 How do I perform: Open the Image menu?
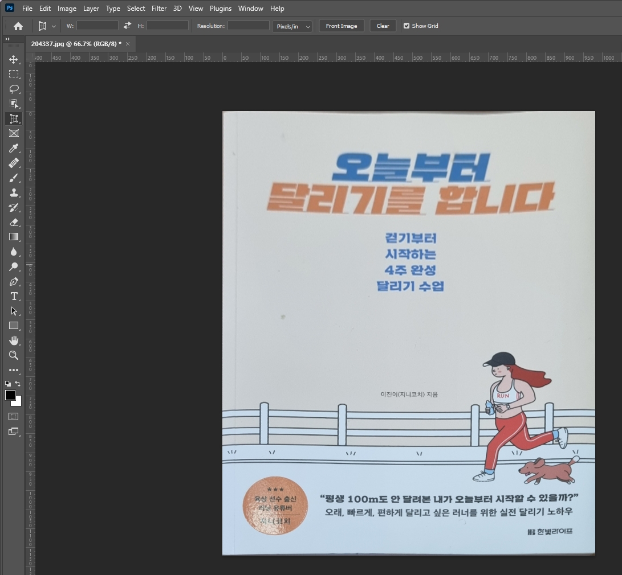pos(67,9)
